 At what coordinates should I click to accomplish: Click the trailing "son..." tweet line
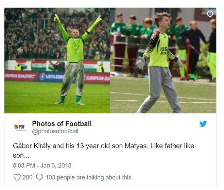[x=21, y=155]
